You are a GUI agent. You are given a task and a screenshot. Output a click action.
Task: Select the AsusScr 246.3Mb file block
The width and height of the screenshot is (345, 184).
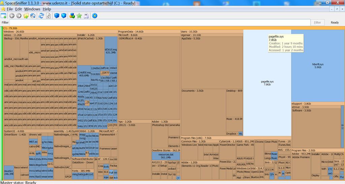[9, 172]
